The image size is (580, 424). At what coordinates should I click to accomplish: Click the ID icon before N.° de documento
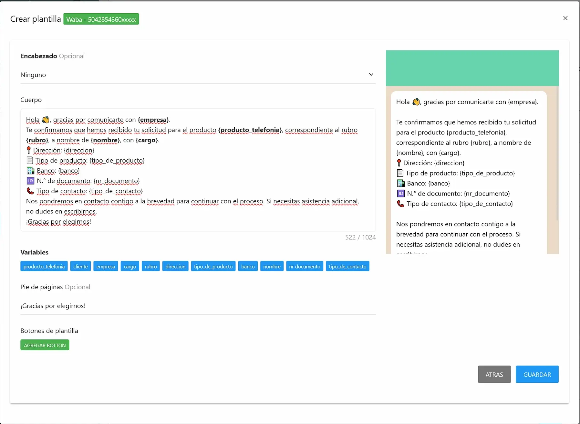point(30,181)
